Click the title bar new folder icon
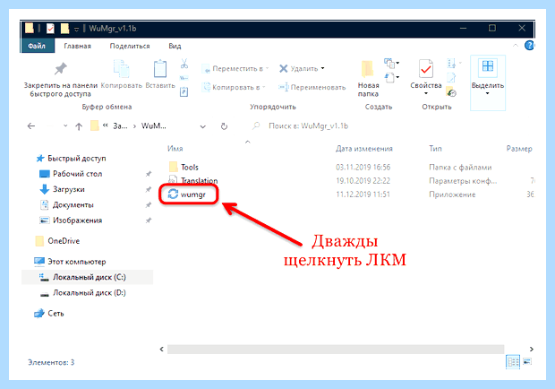555x389 pixels. click(x=64, y=29)
